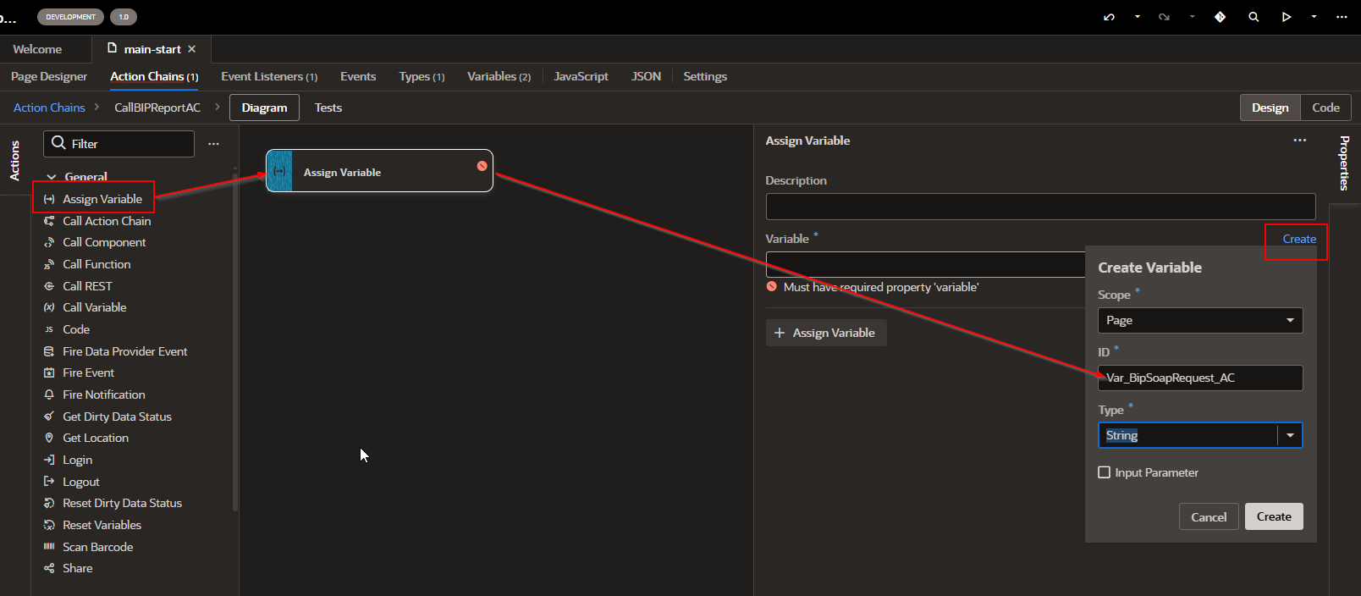Open the header overflow menu dots

tap(1342, 17)
